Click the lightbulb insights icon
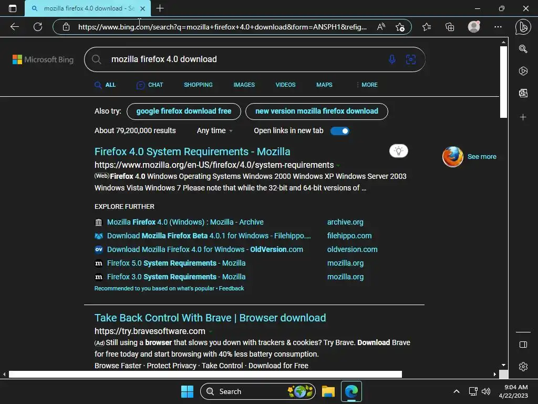 coord(398,151)
